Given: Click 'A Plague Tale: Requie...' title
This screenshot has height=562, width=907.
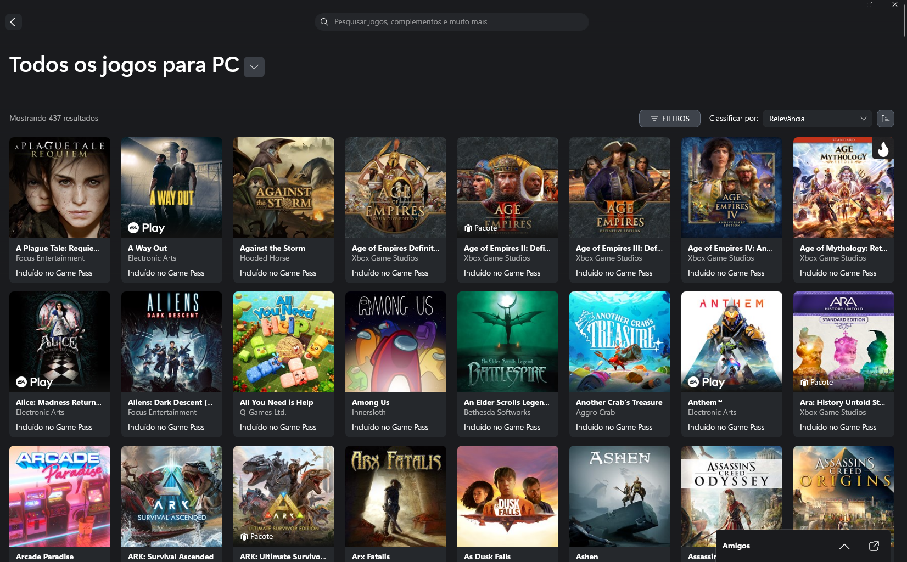Looking at the screenshot, I should click(58, 248).
